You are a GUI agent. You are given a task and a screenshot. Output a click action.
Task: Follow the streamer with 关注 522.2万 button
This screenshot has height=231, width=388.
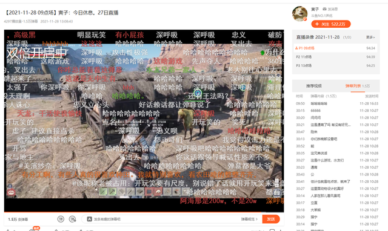(x=331, y=24)
